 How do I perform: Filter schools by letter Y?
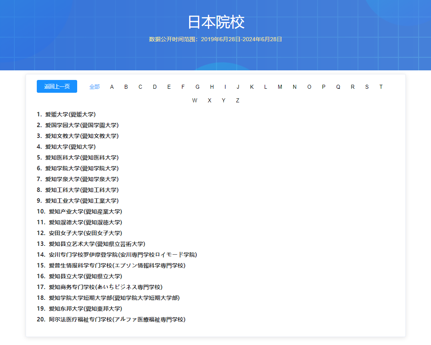point(223,101)
